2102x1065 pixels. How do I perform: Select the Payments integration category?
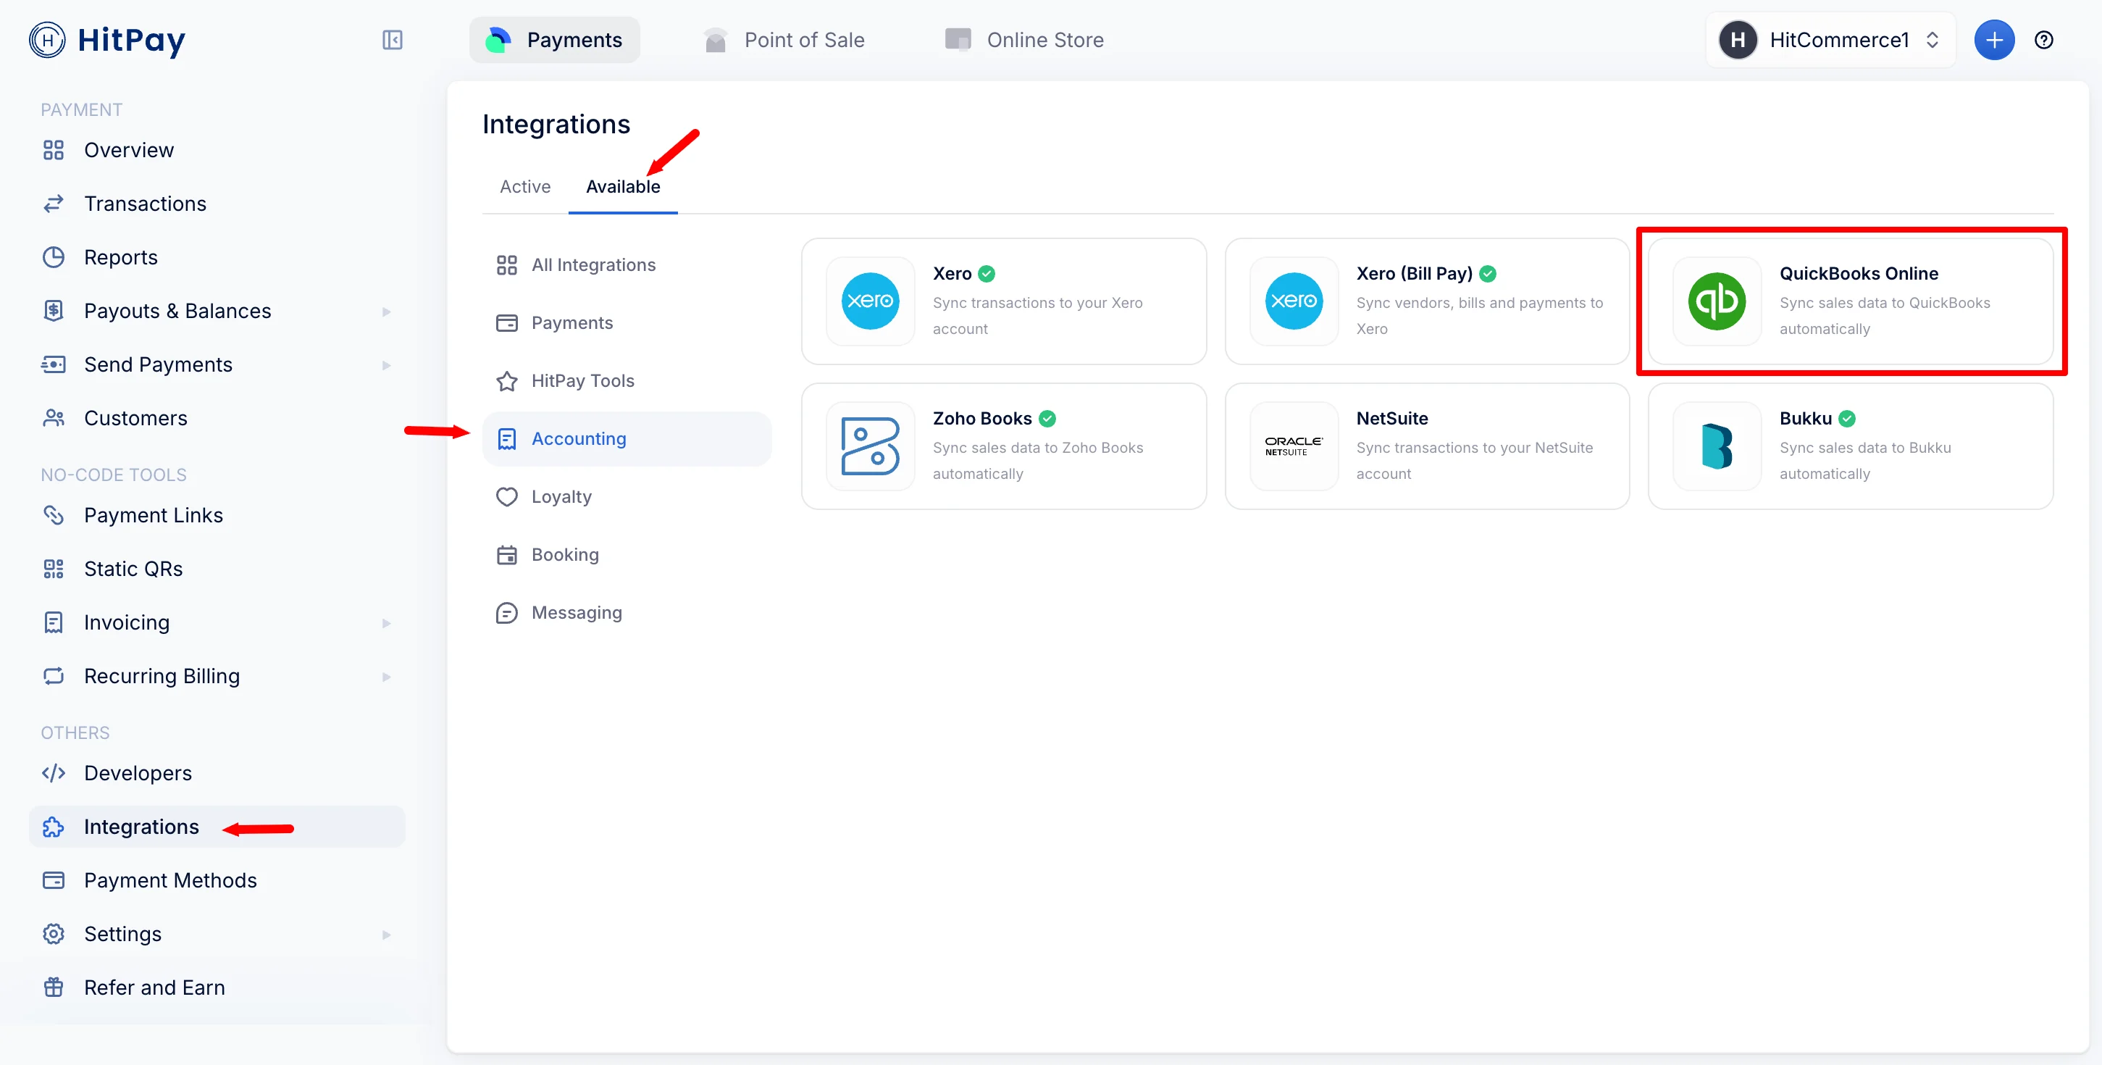(x=626, y=323)
